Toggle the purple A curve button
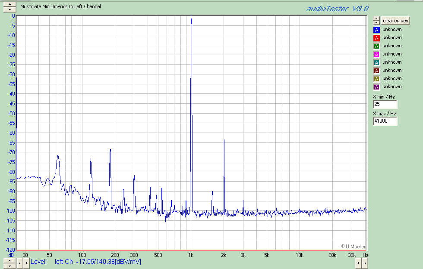Screen dimensions: 423x269 [376, 87]
